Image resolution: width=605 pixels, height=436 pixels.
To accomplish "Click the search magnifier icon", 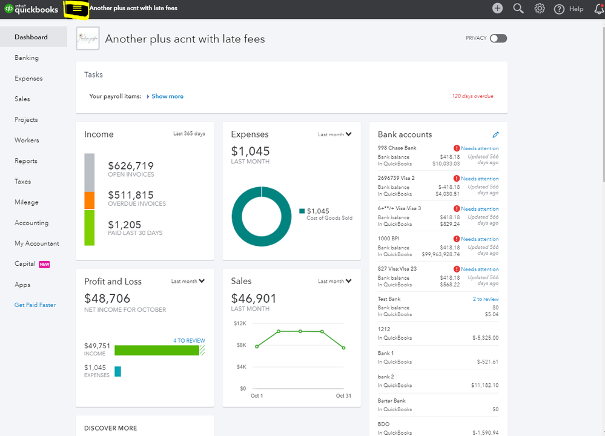I will 518,8.
